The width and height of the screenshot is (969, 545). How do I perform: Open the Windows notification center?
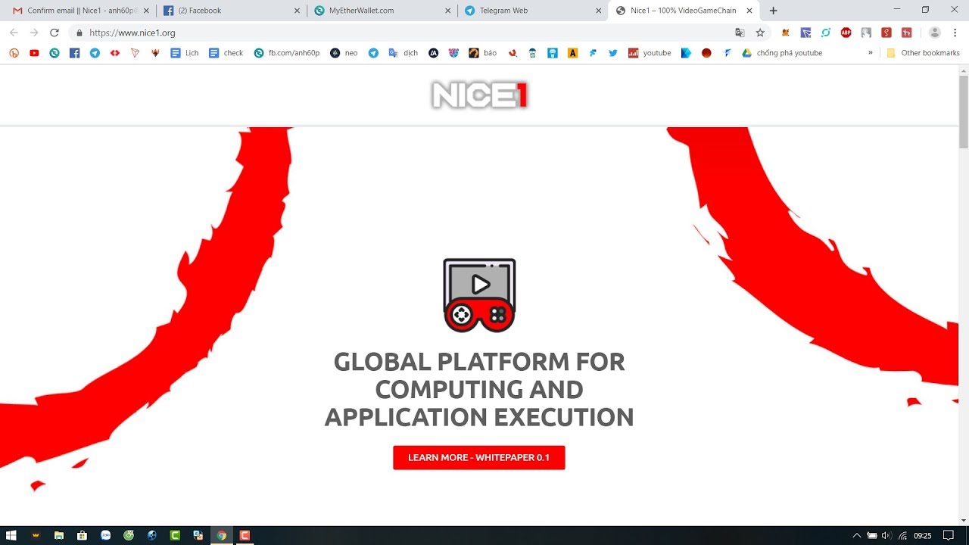[x=948, y=535]
